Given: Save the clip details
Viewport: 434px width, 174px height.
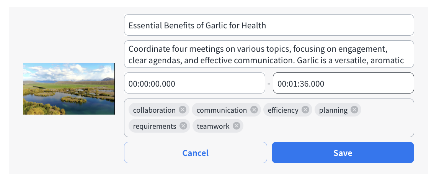Looking at the screenshot, I should (343, 153).
